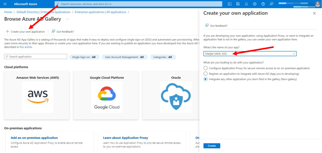Viewport: 322px width, 153px height.
Task: Open the Categories filter
Action: [x=163, y=57]
